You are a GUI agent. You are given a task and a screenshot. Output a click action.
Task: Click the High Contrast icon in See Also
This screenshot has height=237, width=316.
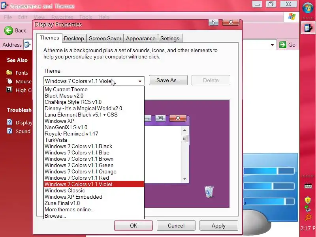click(x=9, y=90)
